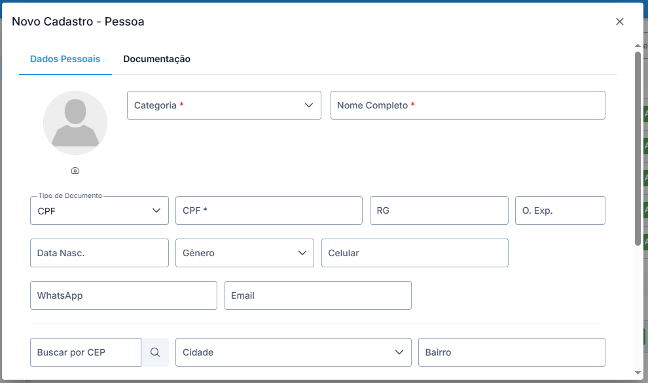The height and width of the screenshot is (383, 648).
Task: Switch to the Documentação tab
Action: (x=156, y=59)
